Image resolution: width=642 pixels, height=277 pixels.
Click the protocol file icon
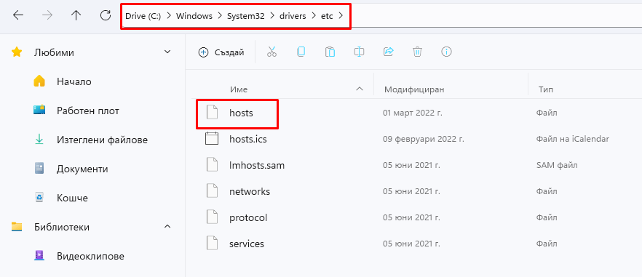coord(212,217)
